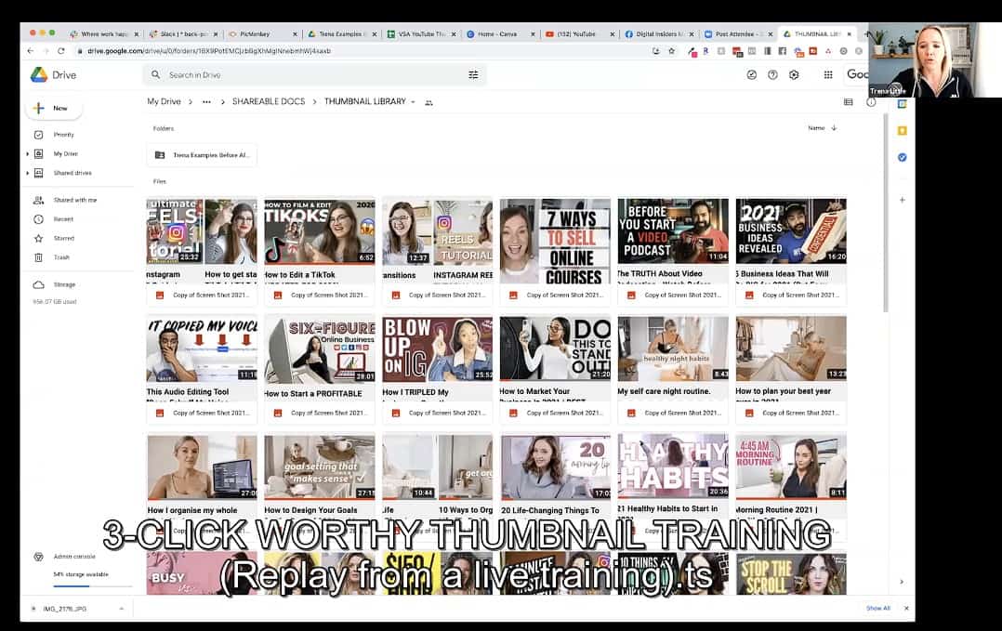Image resolution: width=1002 pixels, height=631 pixels.
Task: Bookmark this page with the star icon
Action: tap(671, 51)
